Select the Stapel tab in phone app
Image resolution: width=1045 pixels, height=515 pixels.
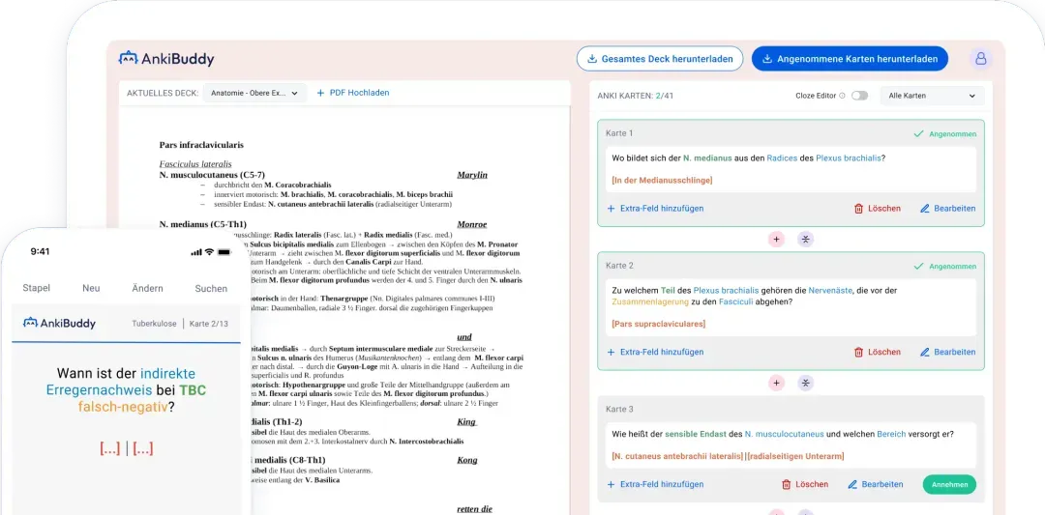point(37,288)
